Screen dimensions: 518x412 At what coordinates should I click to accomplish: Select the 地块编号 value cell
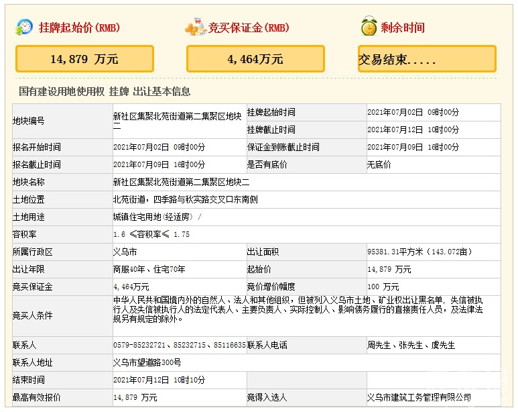tap(178, 121)
